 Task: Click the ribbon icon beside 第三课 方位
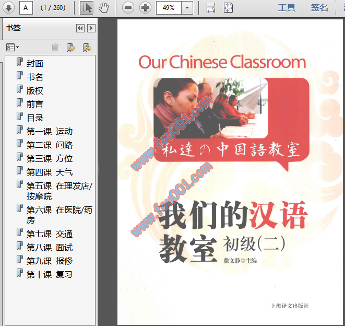click(20, 157)
